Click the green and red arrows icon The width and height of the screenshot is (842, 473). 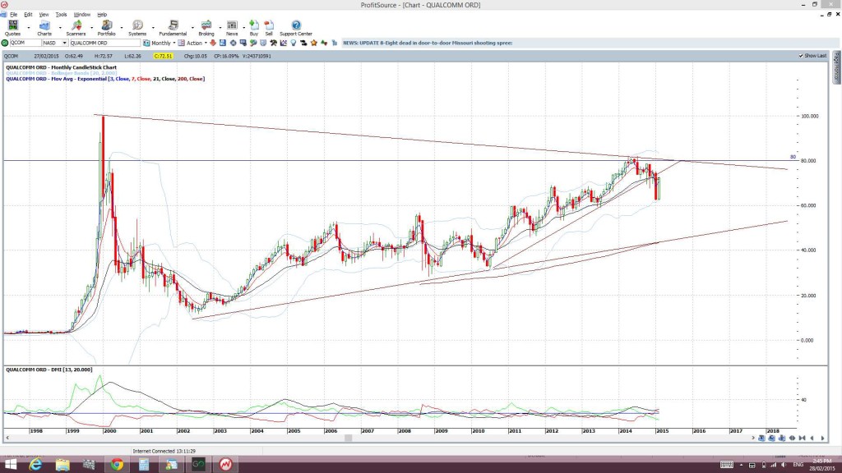pos(324,43)
